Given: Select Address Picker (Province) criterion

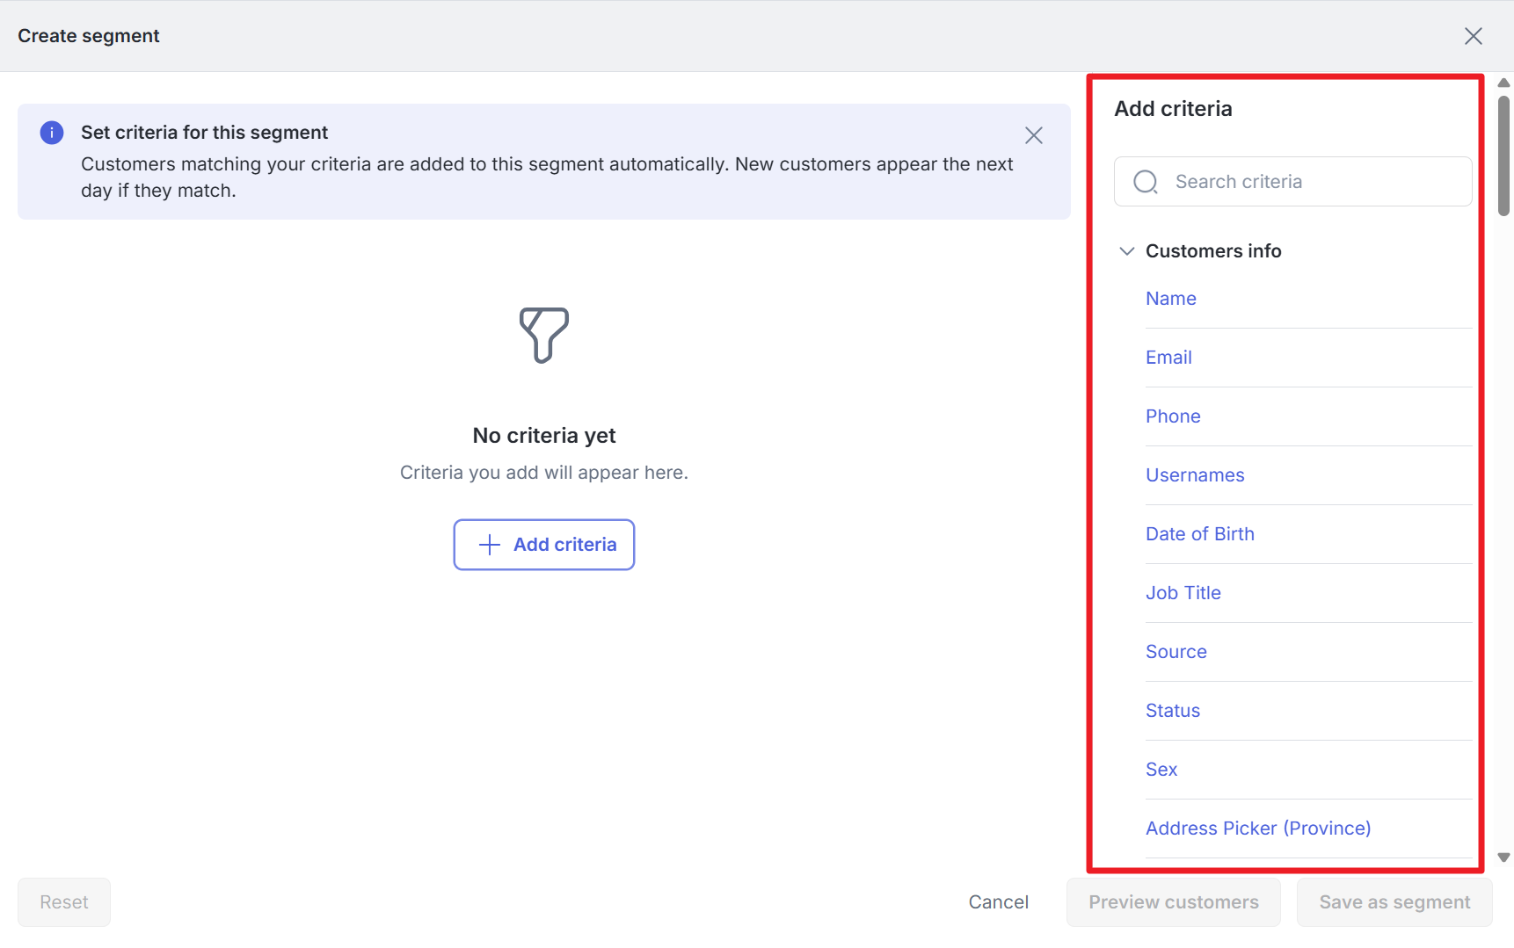Looking at the screenshot, I should (1258, 829).
